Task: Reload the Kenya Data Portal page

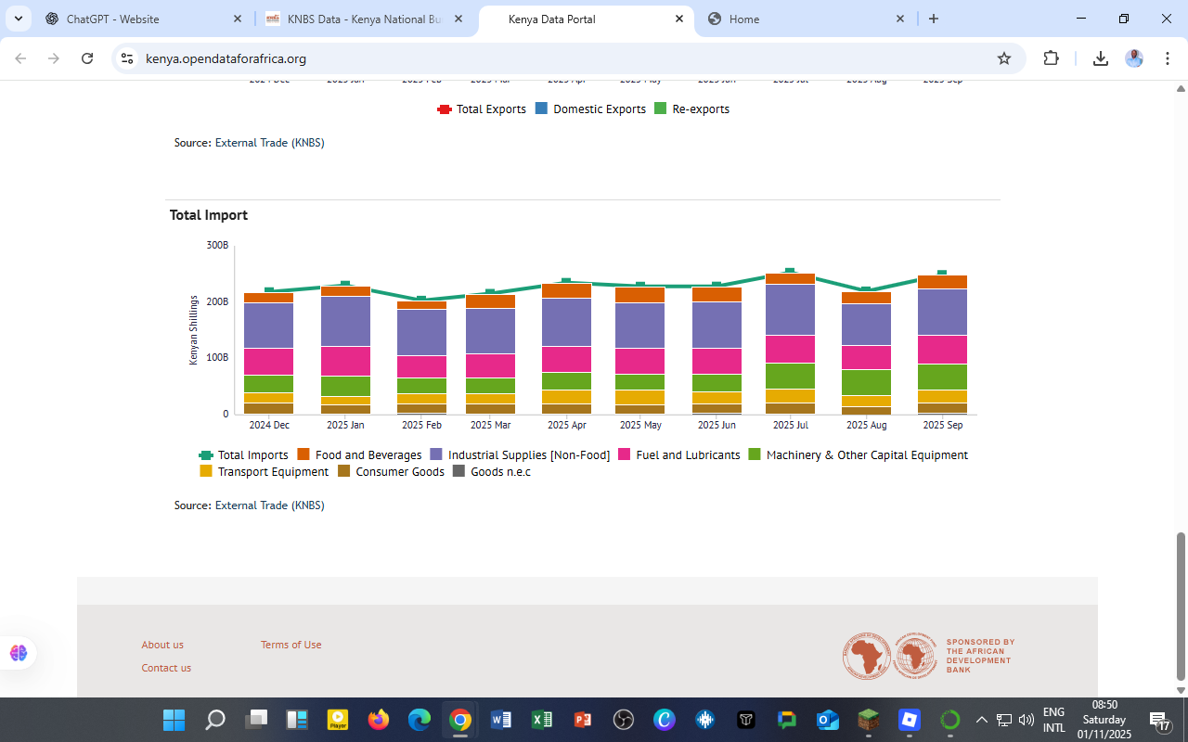Action: pos(86,58)
